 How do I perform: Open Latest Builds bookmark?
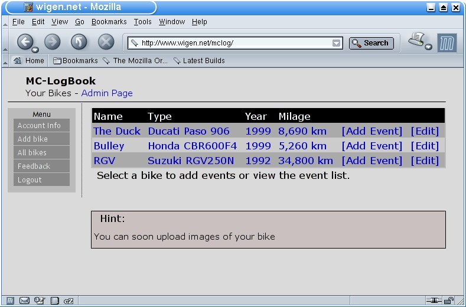(199, 61)
